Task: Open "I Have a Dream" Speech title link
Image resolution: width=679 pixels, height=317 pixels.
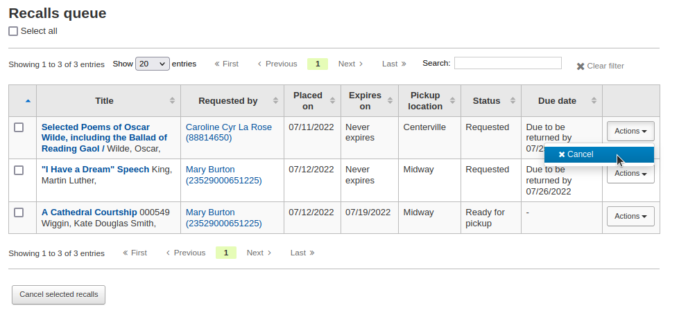Action: [x=95, y=170]
